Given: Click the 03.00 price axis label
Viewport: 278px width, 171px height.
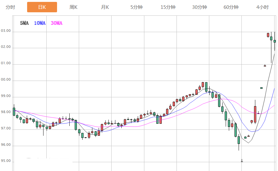Looking at the screenshot, I should click(x=6, y=31).
